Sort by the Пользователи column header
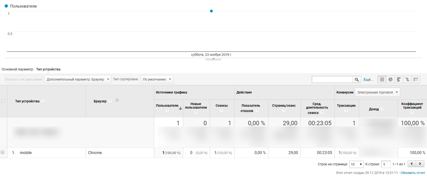427x176 pixels. [167, 106]
